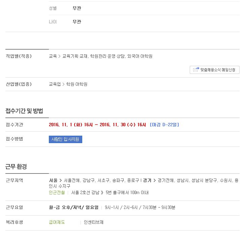Click the 맞춤채용소식 메일신청 button
247x242 pixels.
[215, 70]
